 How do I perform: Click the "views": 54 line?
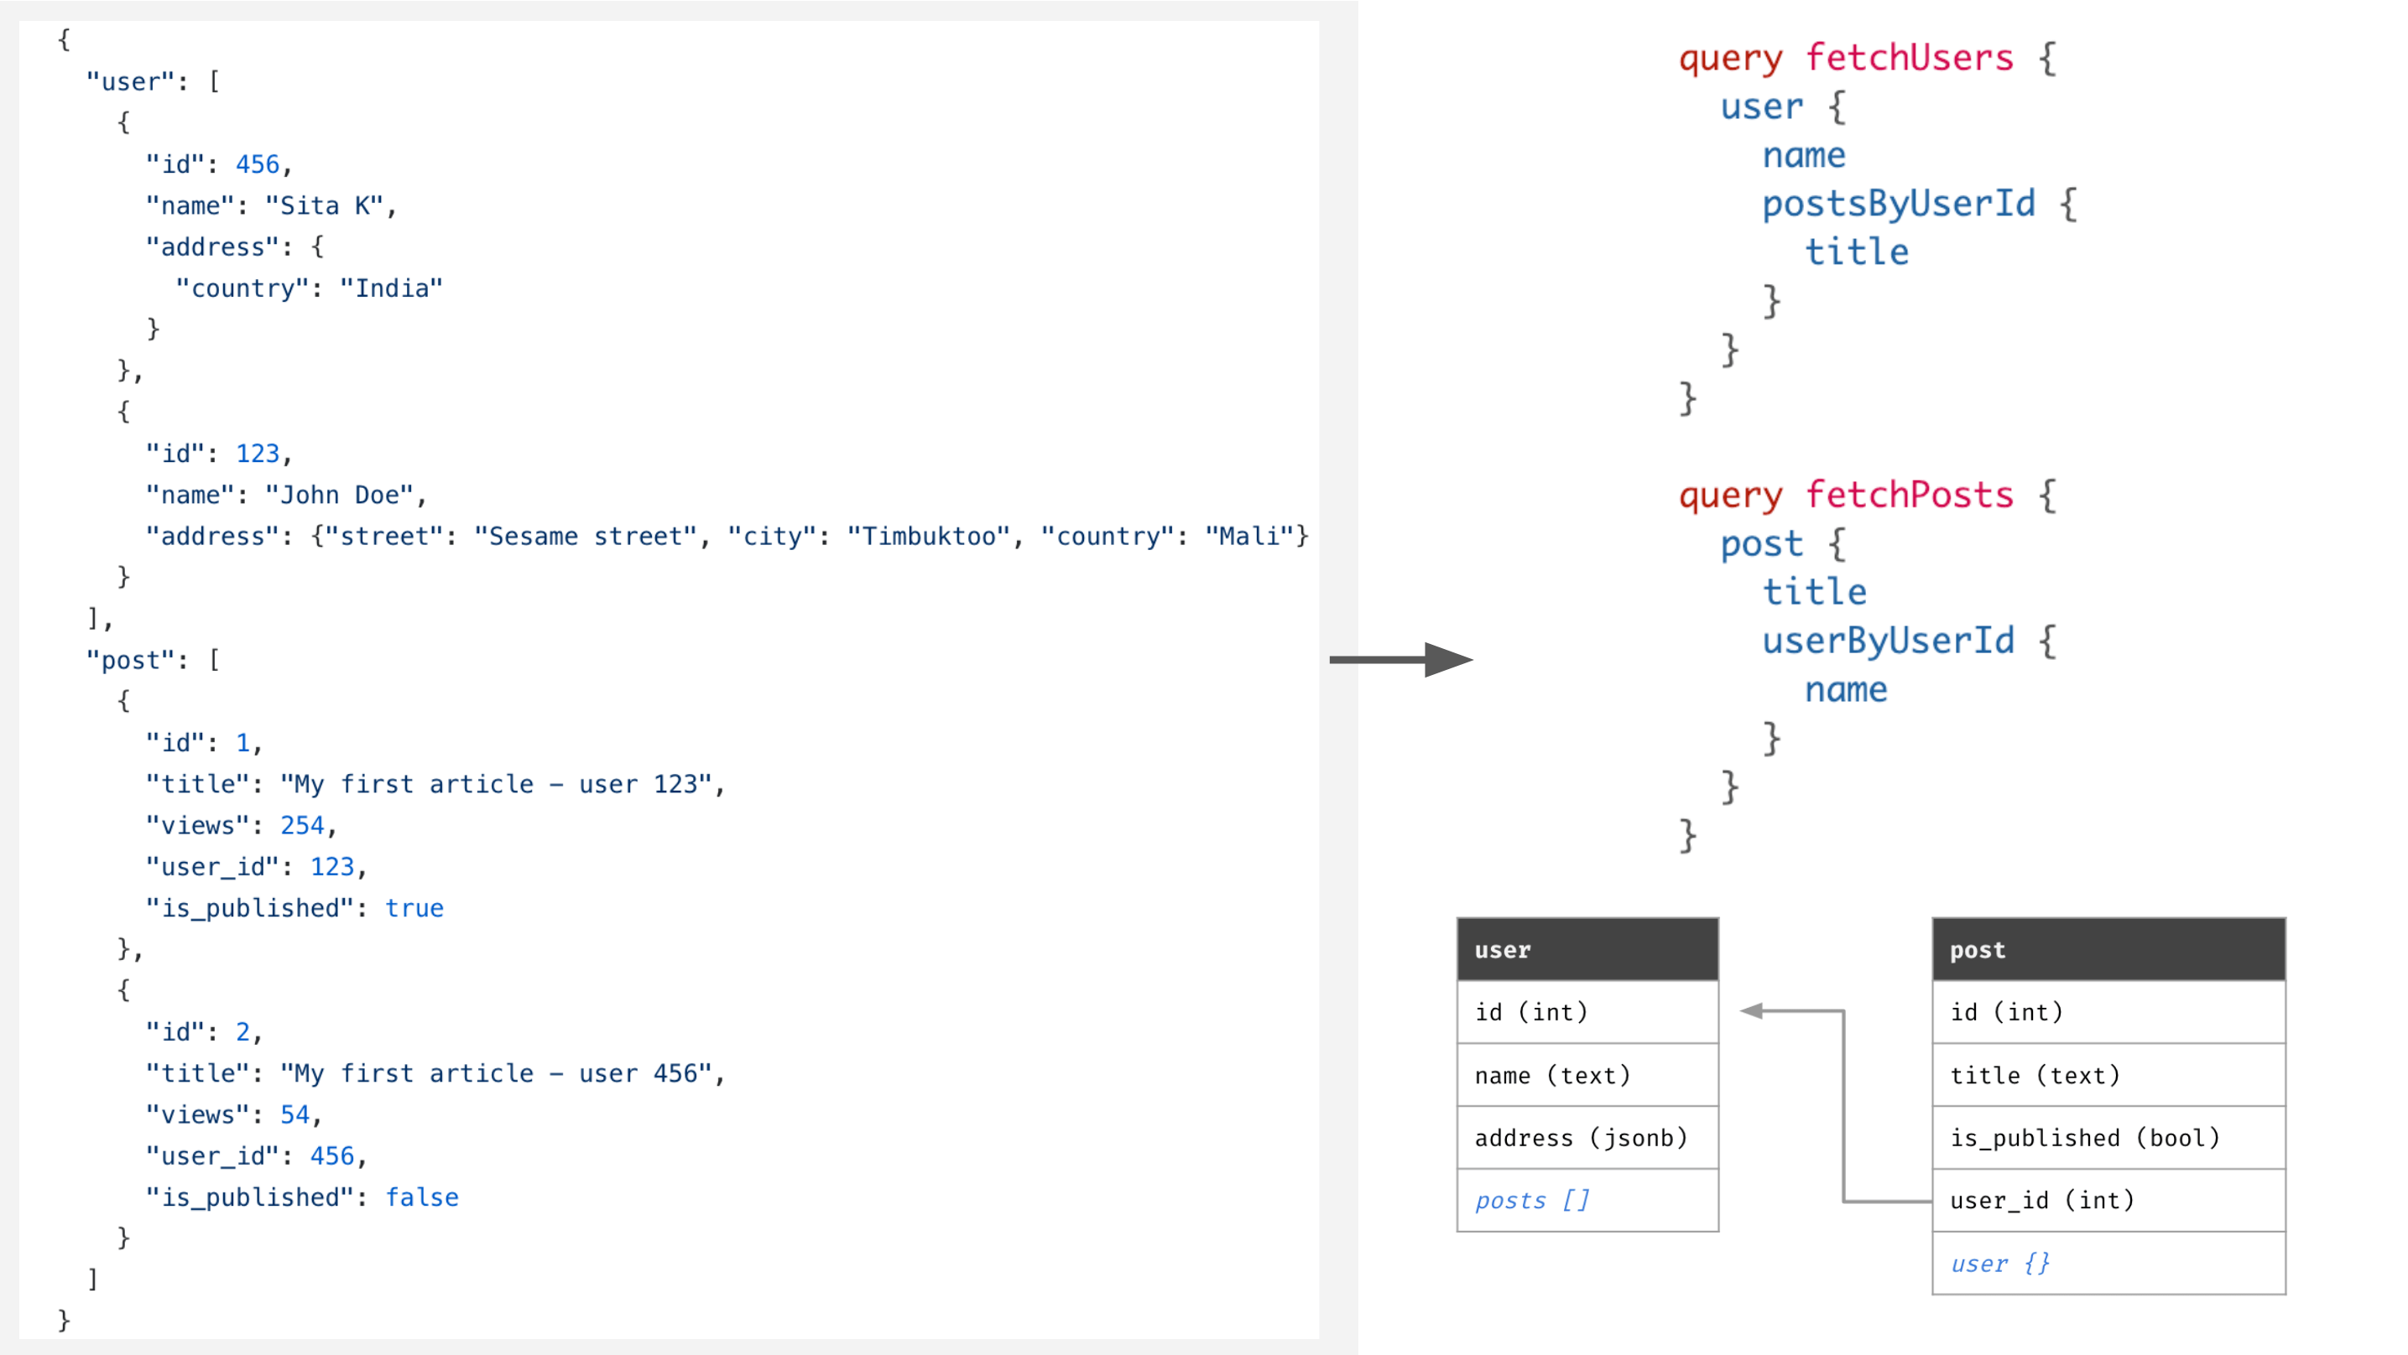234,1115
